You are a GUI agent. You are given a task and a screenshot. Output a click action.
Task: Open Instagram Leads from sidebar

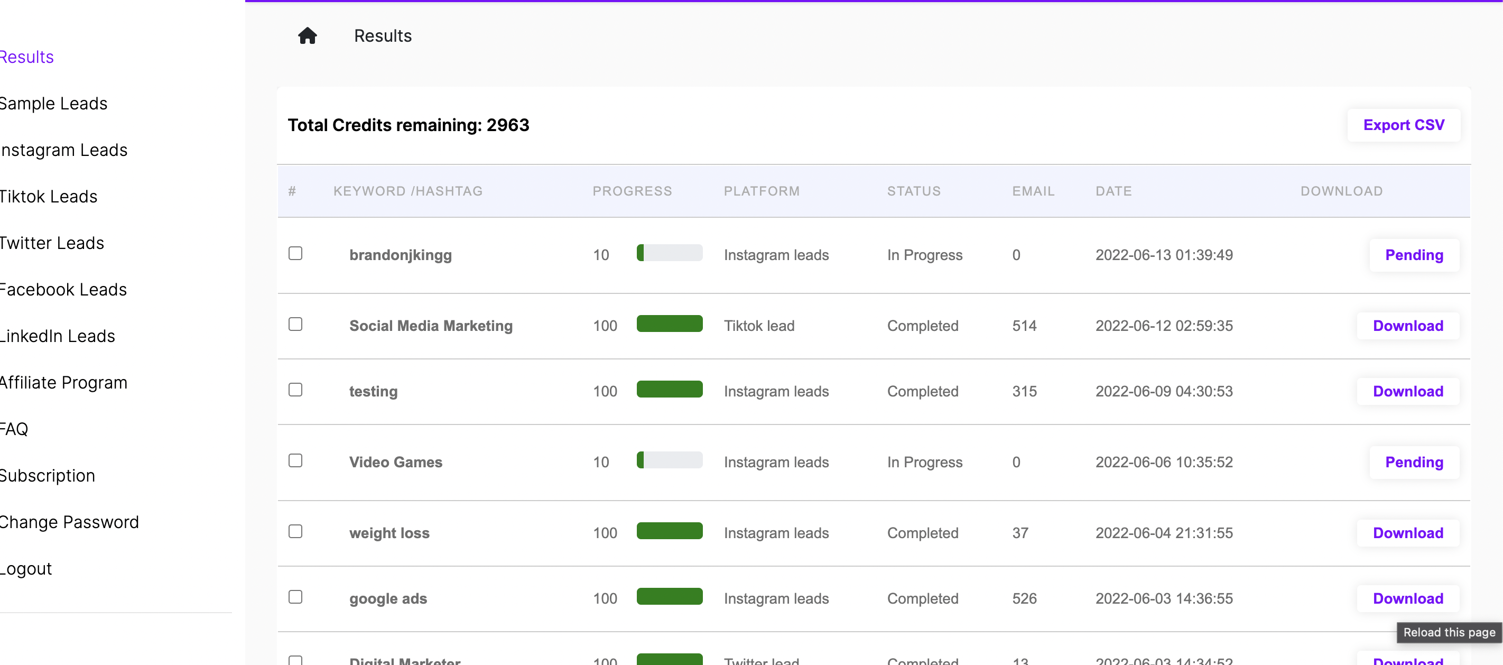(63, 150)
